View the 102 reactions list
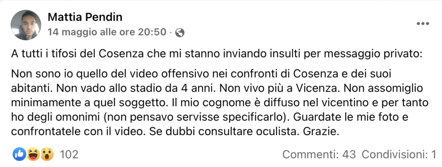 click(x=69, y=155)
